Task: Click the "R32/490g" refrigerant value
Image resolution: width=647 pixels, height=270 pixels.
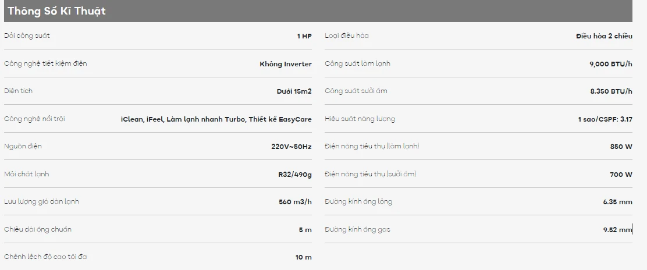Action: coord(294,175)
